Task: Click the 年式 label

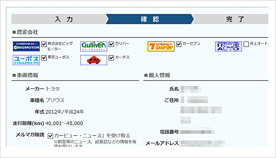Action: 40,112
